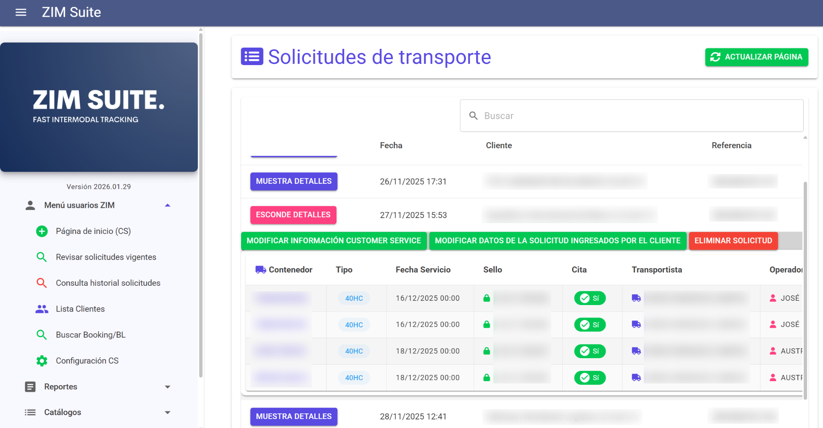
Task: Expand the Reportes menu section
Action: click(168, 387)
